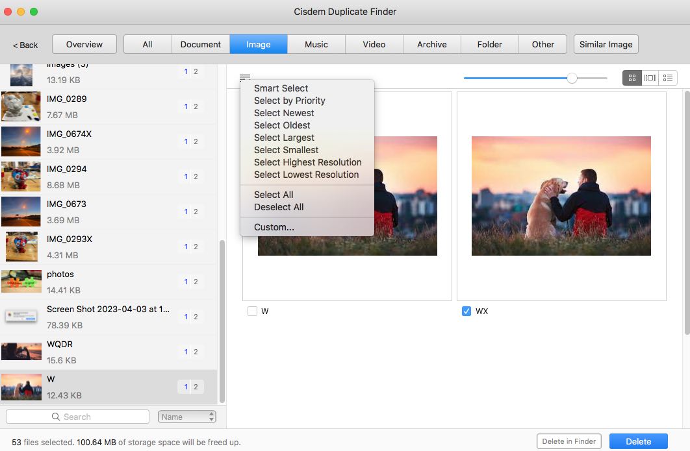Viewport: 690px width, 451px height.
Task: Click the Delete button
Action: 638,441
